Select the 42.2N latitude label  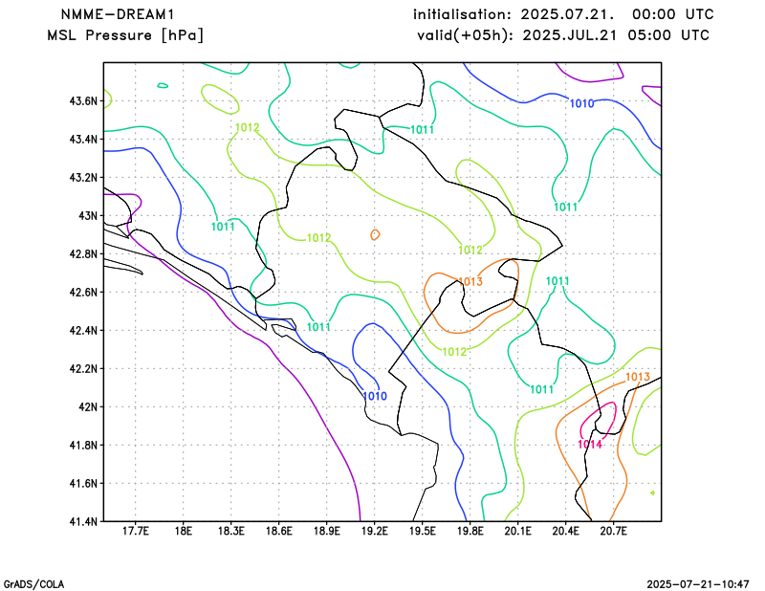pyautogui.click(x=83, y=368)
